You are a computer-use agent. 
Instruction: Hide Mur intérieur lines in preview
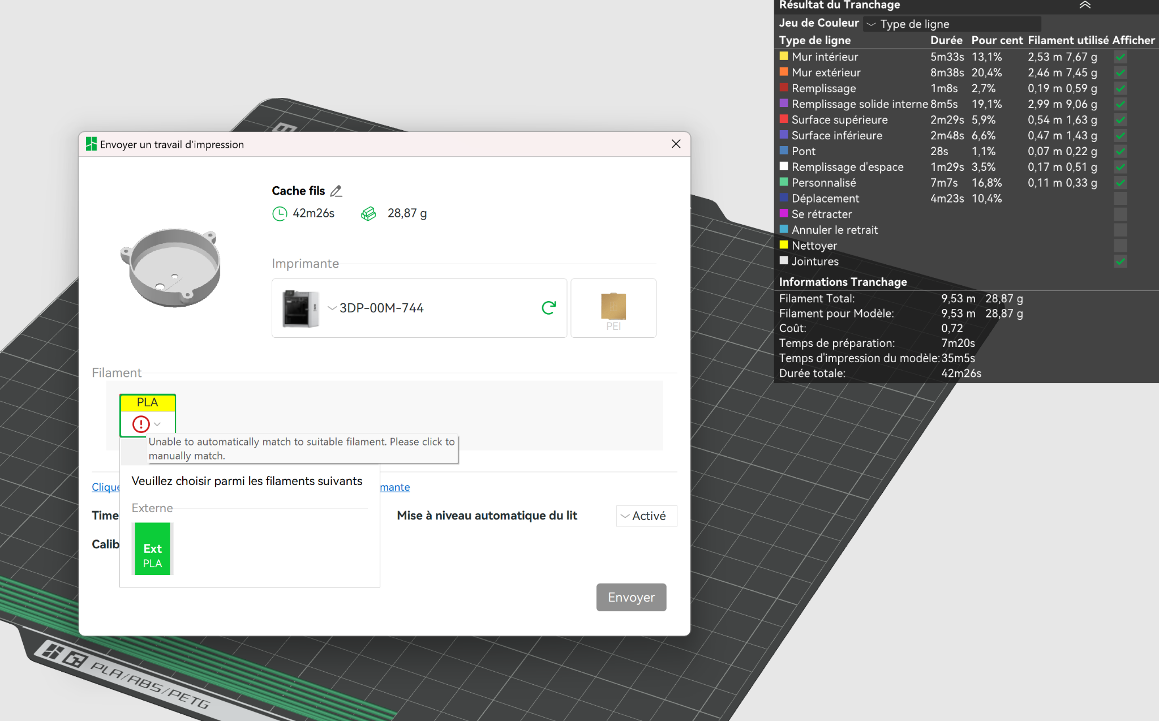point(1120,57)
